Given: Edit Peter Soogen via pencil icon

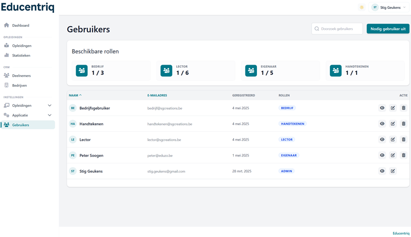Looking at the screenshot, I should pos(393,155).
